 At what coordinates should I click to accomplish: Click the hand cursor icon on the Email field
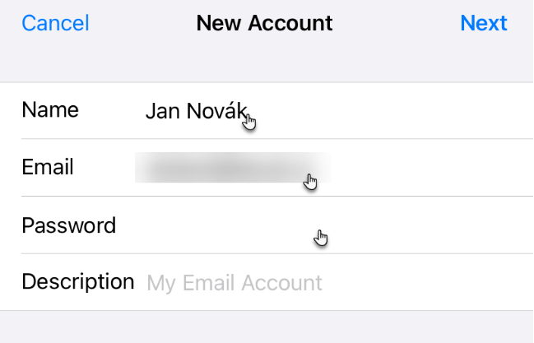tap(310, 182)
